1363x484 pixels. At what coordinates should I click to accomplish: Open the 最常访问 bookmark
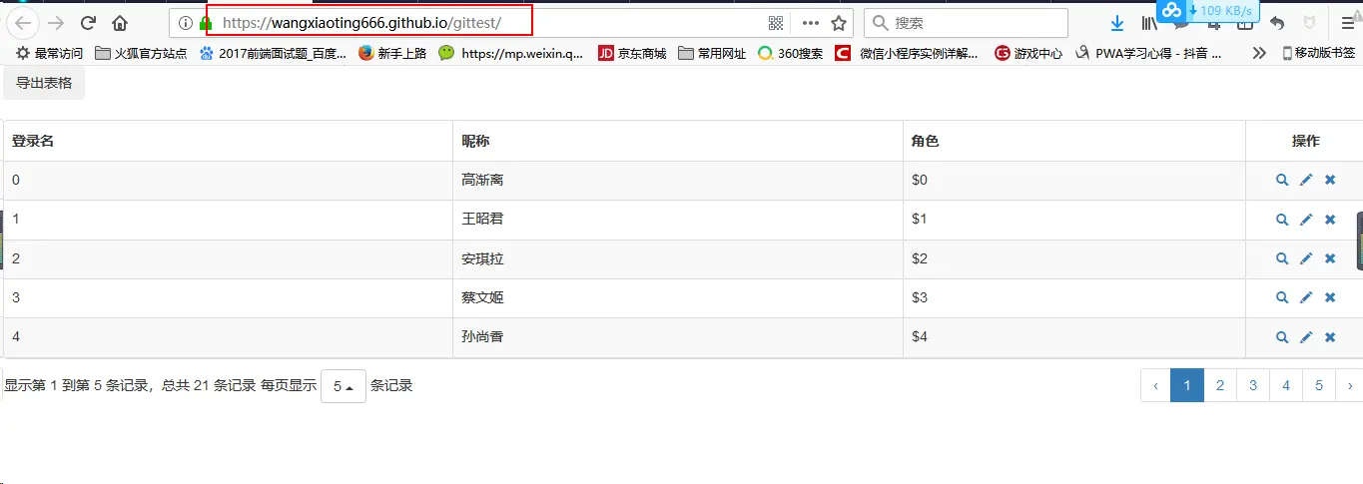(x=49, y=54)
